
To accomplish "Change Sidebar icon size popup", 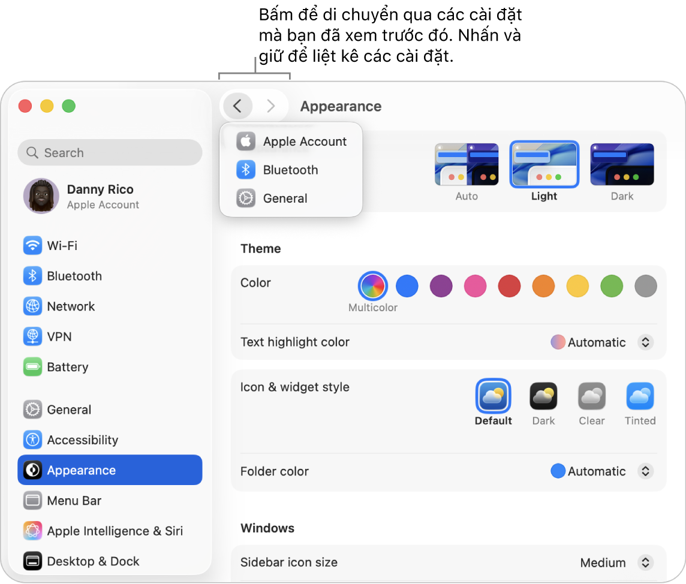I will (645, 562).
